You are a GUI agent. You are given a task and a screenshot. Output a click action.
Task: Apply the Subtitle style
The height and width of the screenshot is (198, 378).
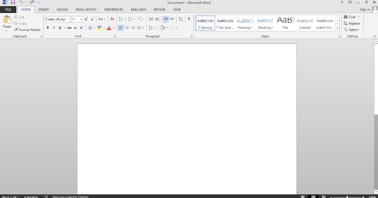point(305,23)
